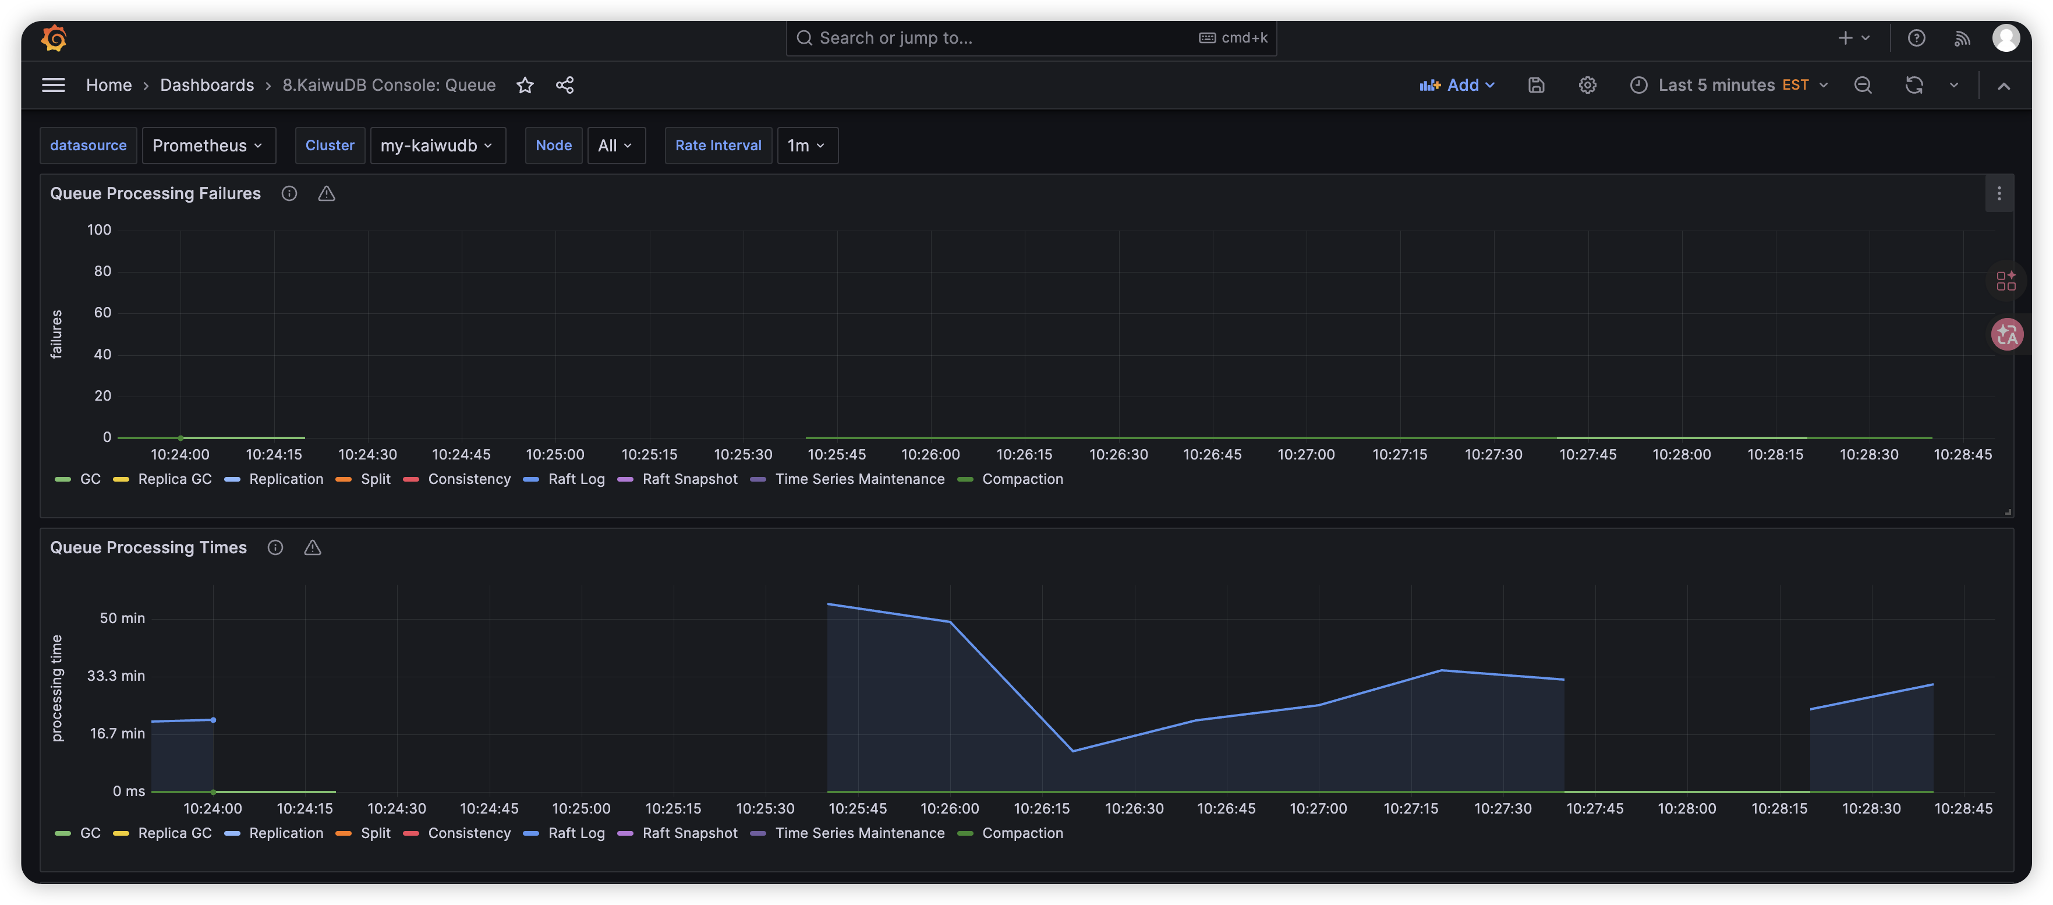Open the Prometheus datasource dropdown
2053x905 pixels.
[x=208, y=146]
